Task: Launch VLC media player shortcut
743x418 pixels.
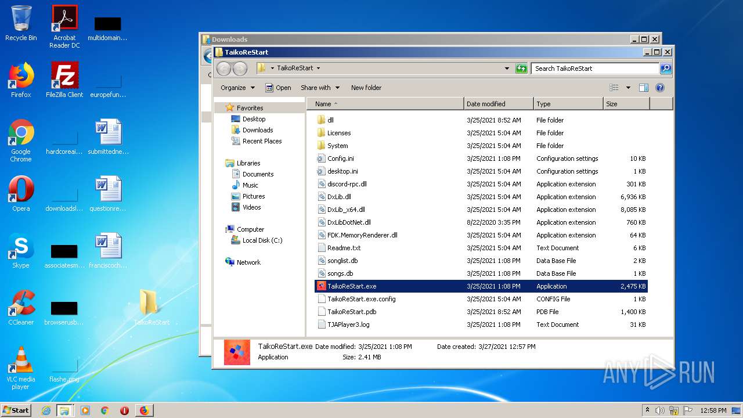Action: [21, 368]
